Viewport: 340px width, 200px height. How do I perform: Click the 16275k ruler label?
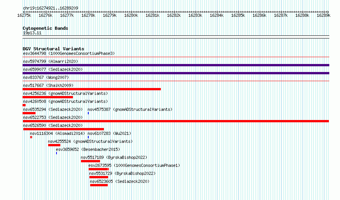(x=24, y=15)
